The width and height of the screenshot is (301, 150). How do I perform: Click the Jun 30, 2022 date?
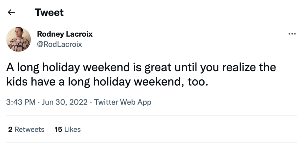pyautogui.click(x=65, y=102)
